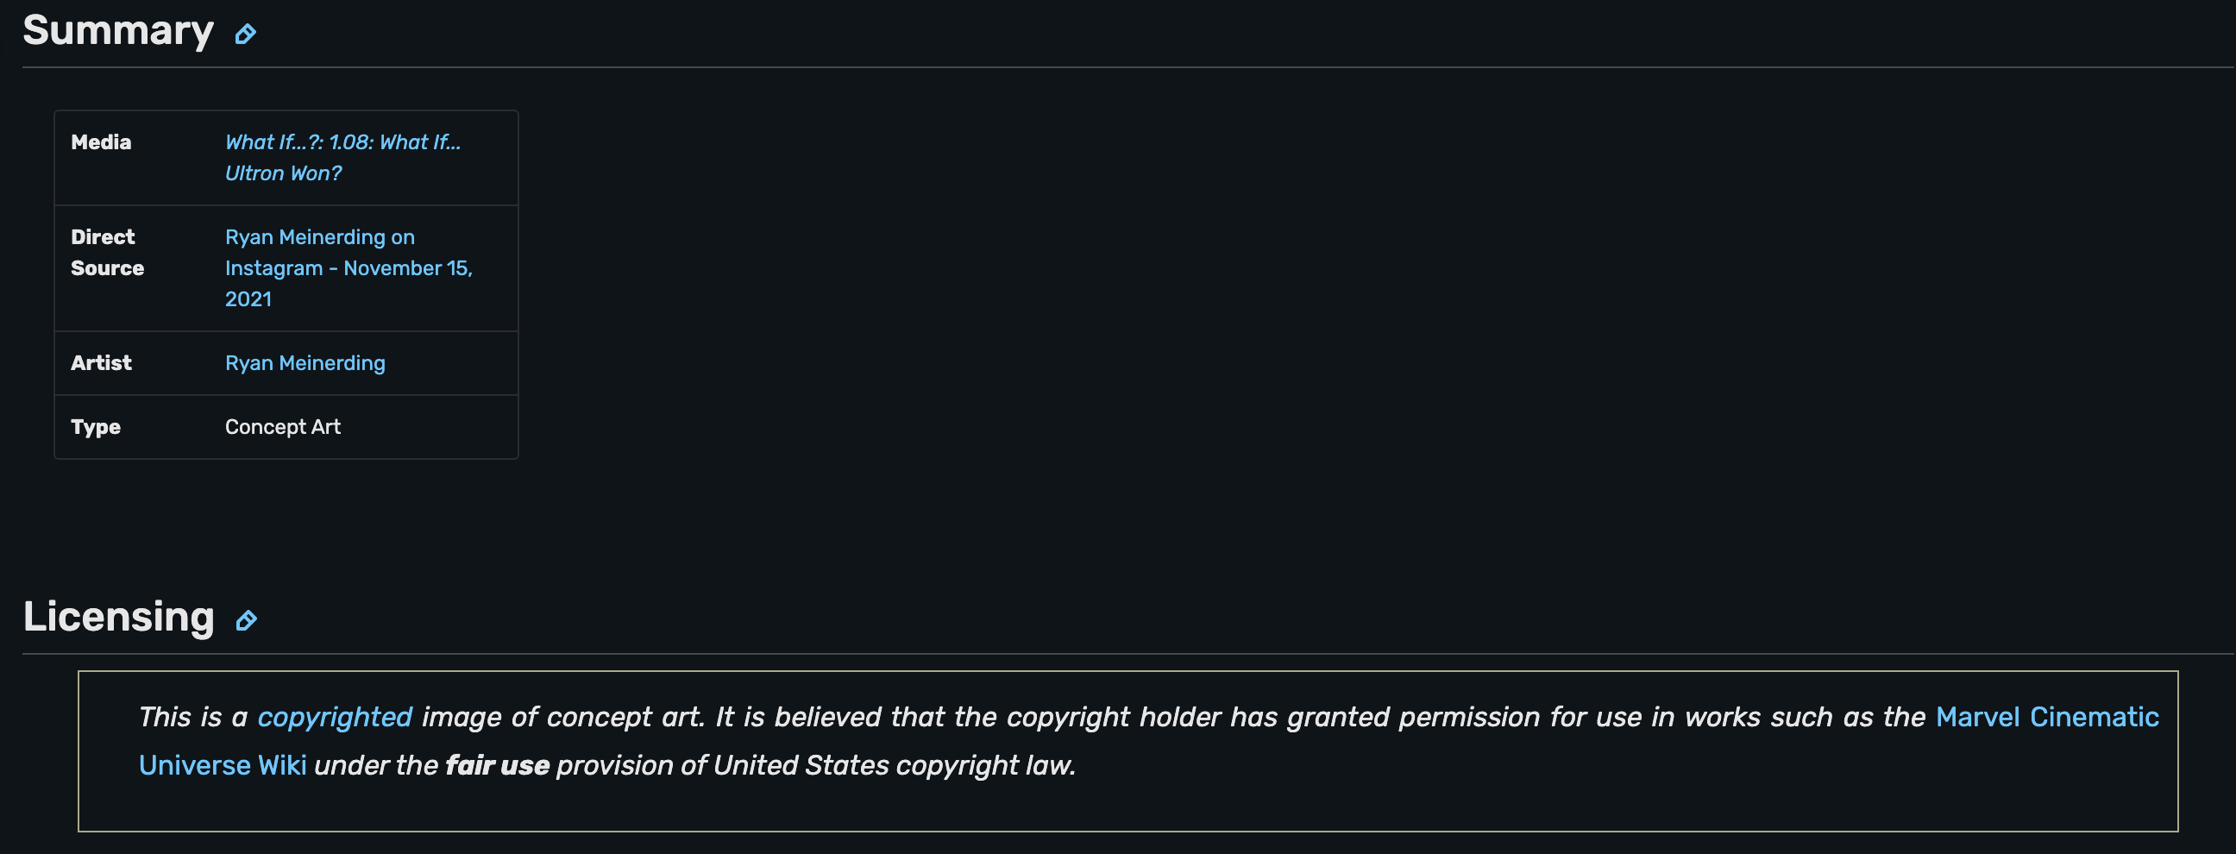2236x854 pixels.
Task: Click the '2021' line of the source link
Action: click(248, 299)
